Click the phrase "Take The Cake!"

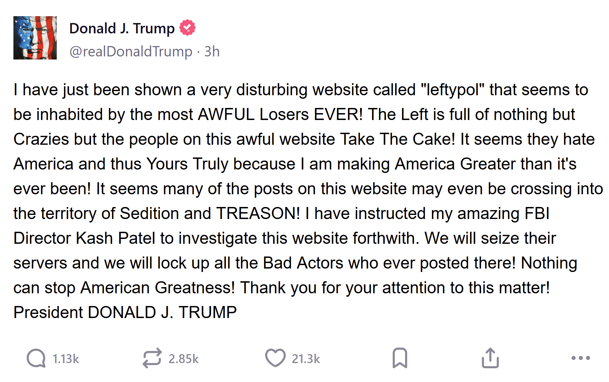398,140
